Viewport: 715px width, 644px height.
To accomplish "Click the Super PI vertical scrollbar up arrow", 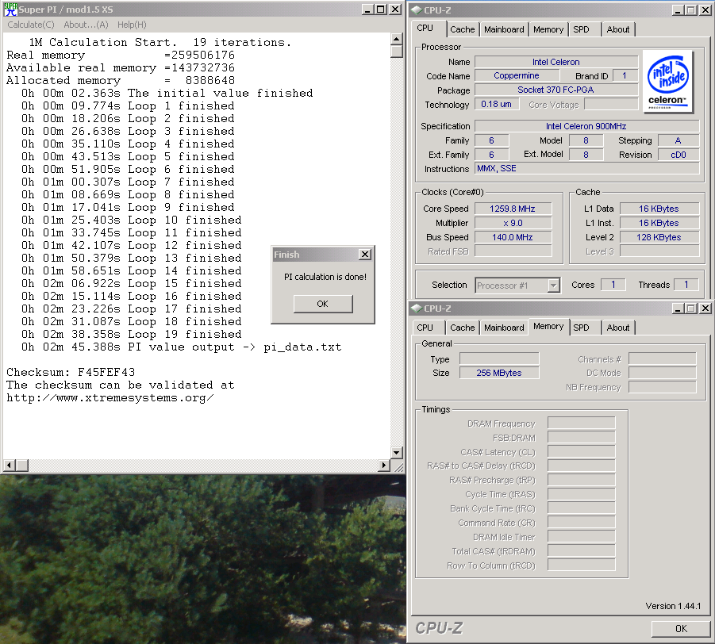I will point(396,39).
